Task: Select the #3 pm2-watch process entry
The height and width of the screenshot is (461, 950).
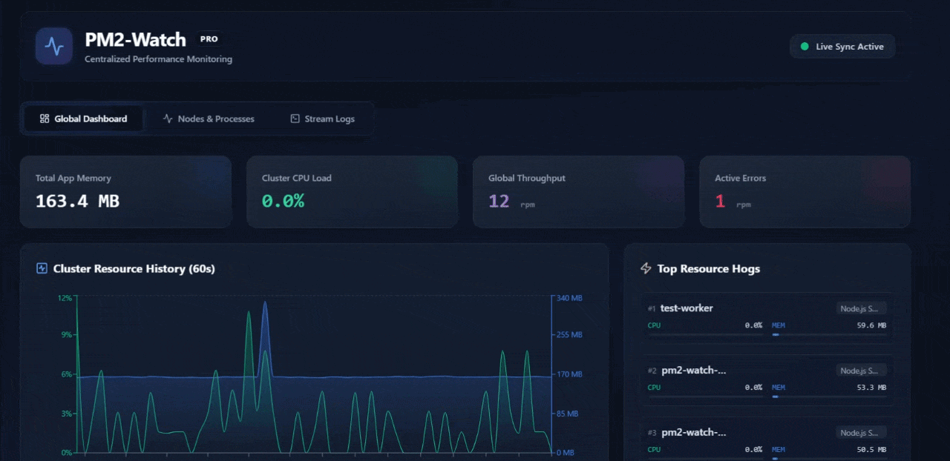Action: click(x=767, y=439)
